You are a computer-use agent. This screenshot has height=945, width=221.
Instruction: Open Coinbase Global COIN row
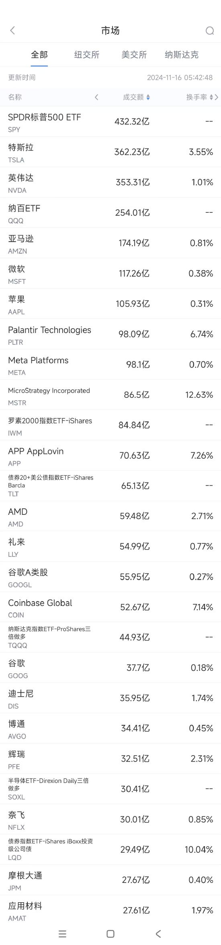pyautogui.click(x=110, y=607)
